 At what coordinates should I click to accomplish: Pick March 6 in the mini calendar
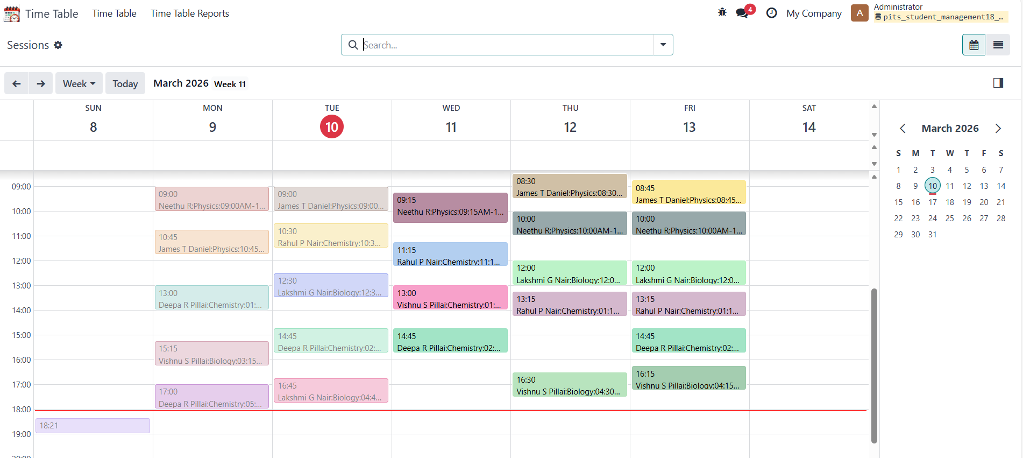click(x=984, y=170)
